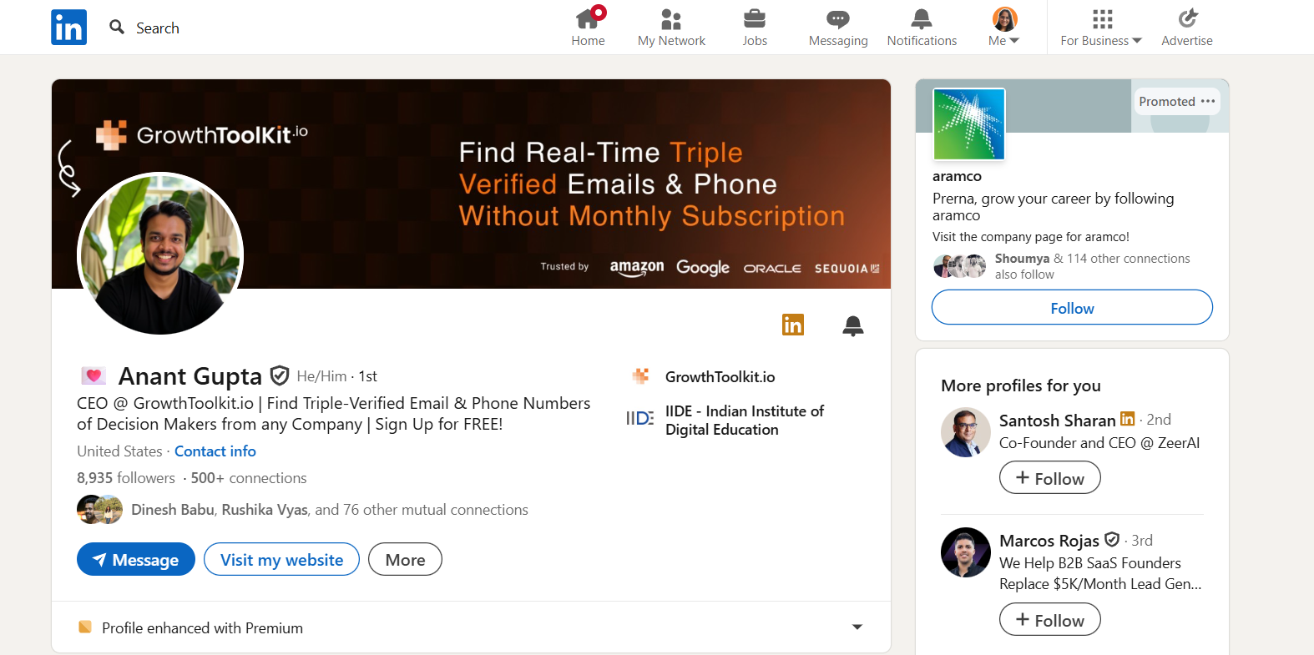Click Shoumya connections avatars
The image size is (1314, 655).
pyautogui.click(x=960, y=266)
